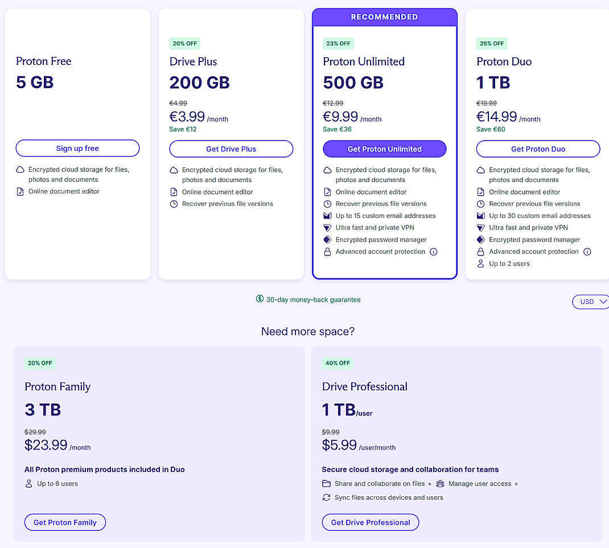609x548 pixels.
Task: Click the money-back guarantee dollar icon
Action: pyautogui.click(x=260, y=299)
